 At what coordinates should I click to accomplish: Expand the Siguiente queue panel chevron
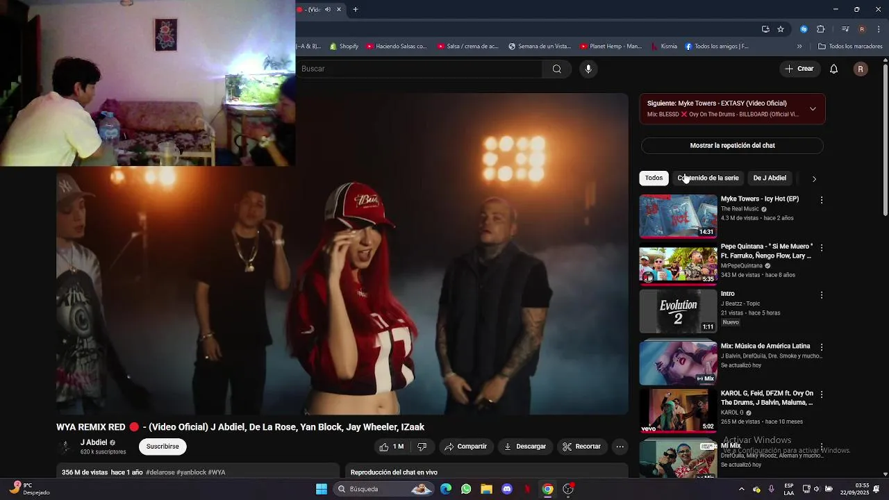[813, 109]
